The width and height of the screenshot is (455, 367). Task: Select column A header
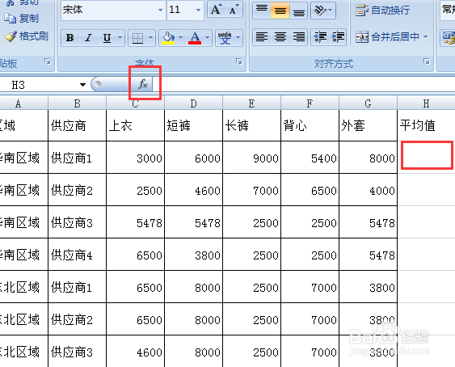click(23, 103)
